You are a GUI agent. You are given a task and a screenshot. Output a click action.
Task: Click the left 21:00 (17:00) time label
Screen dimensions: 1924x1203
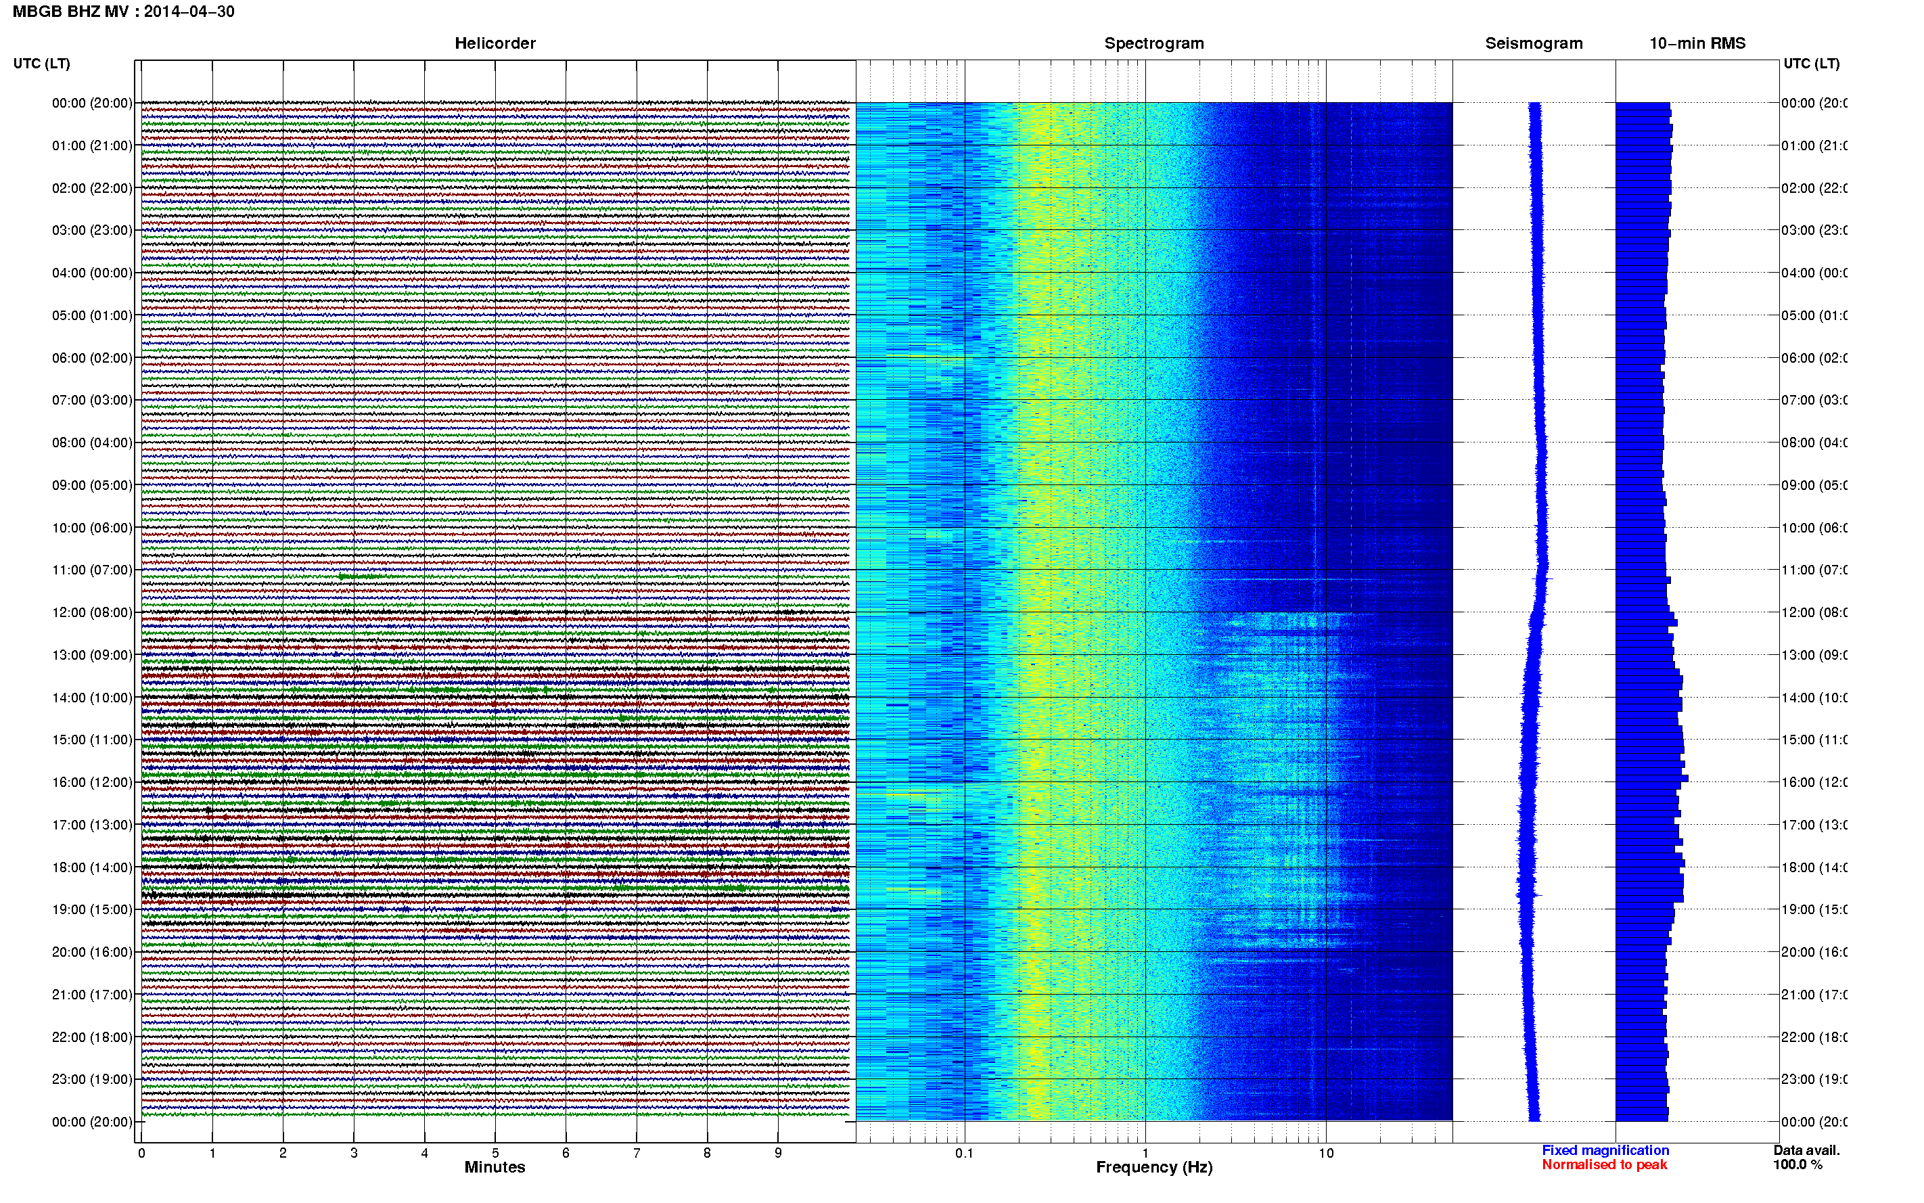point(92,995)
